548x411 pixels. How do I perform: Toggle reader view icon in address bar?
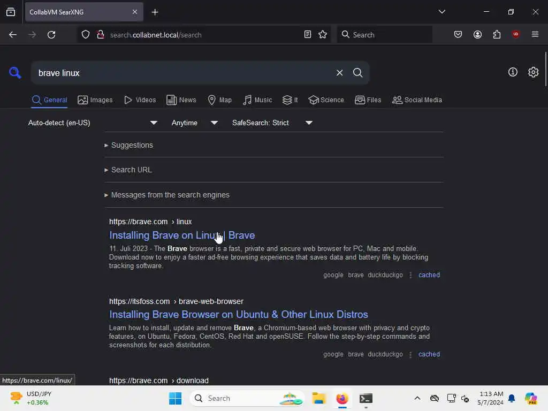coord(308,35)
